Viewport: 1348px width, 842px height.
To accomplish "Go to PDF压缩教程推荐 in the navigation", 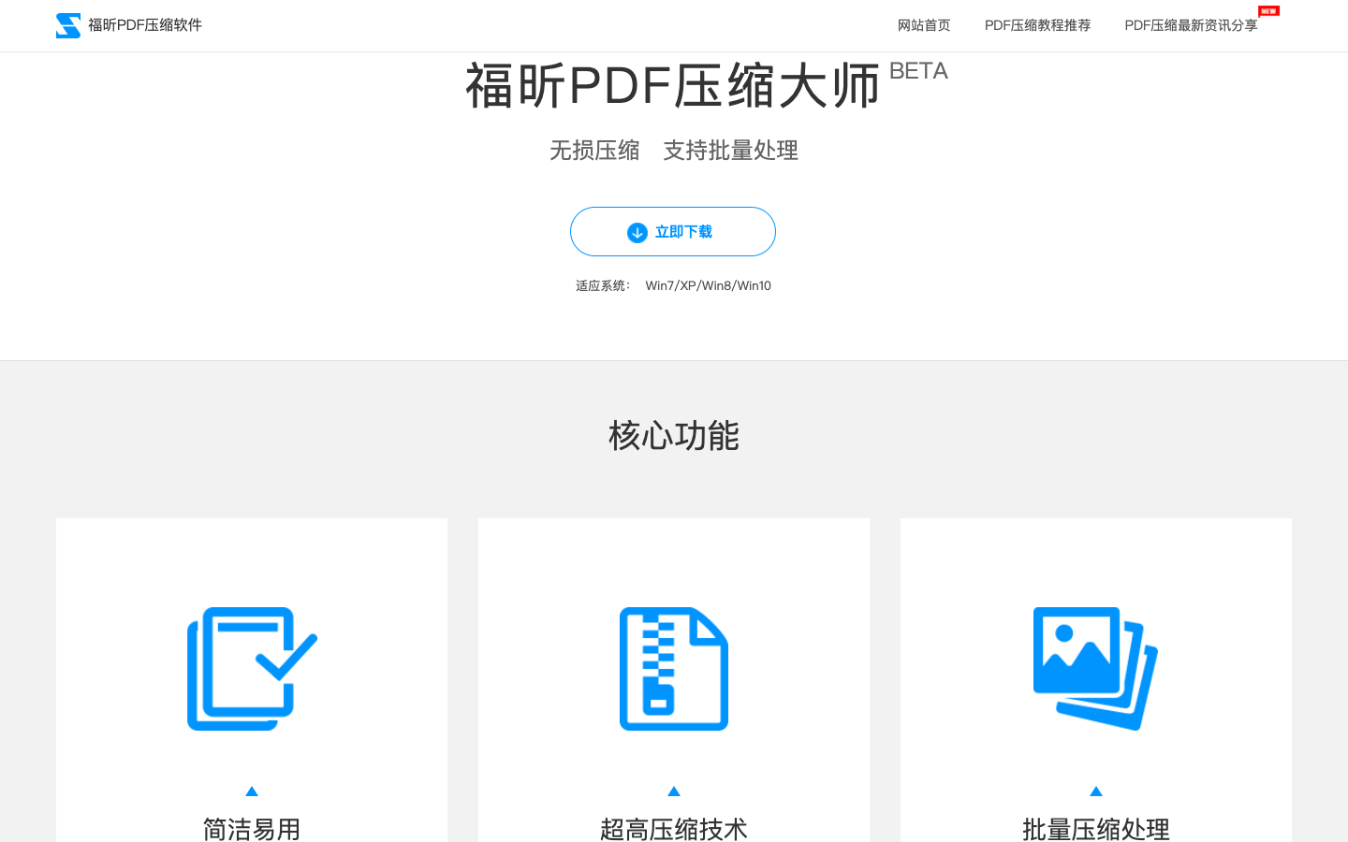I will coord(1037,25).
